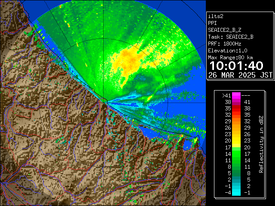This screenshot has width=275, height=206.
Task: Click the 'PRF: 1800Hz' line
Action: 224,44
